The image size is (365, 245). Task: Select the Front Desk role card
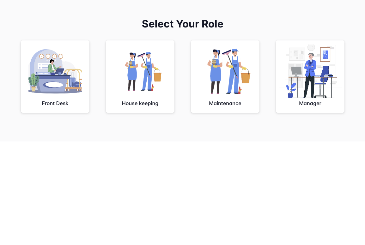coord(55,76)
